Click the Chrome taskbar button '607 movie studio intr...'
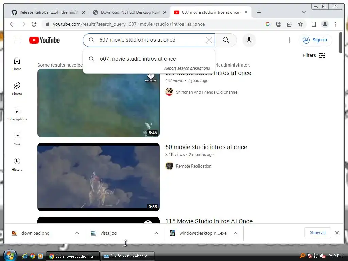 (73, 256)
